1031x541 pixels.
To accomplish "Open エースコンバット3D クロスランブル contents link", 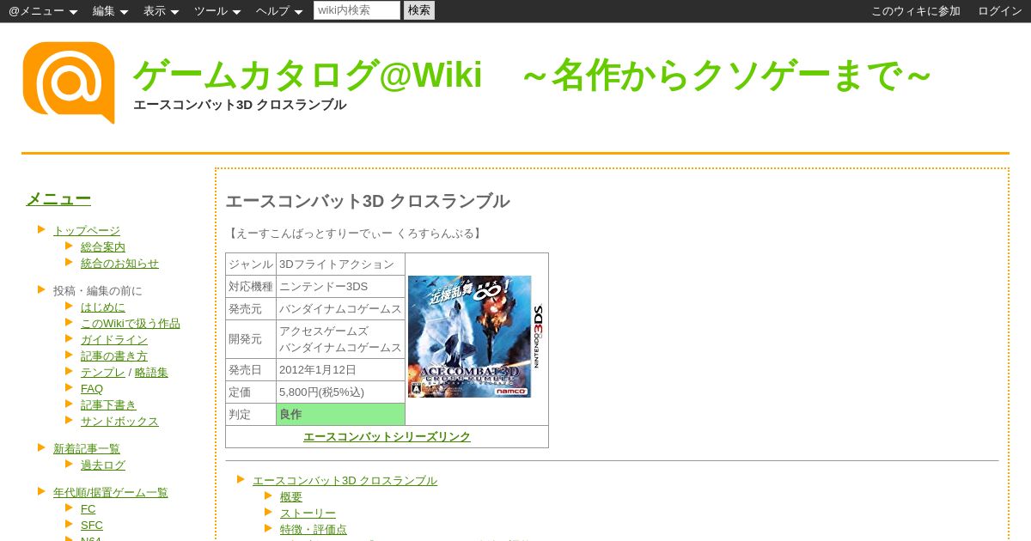I will coord(345,480).
